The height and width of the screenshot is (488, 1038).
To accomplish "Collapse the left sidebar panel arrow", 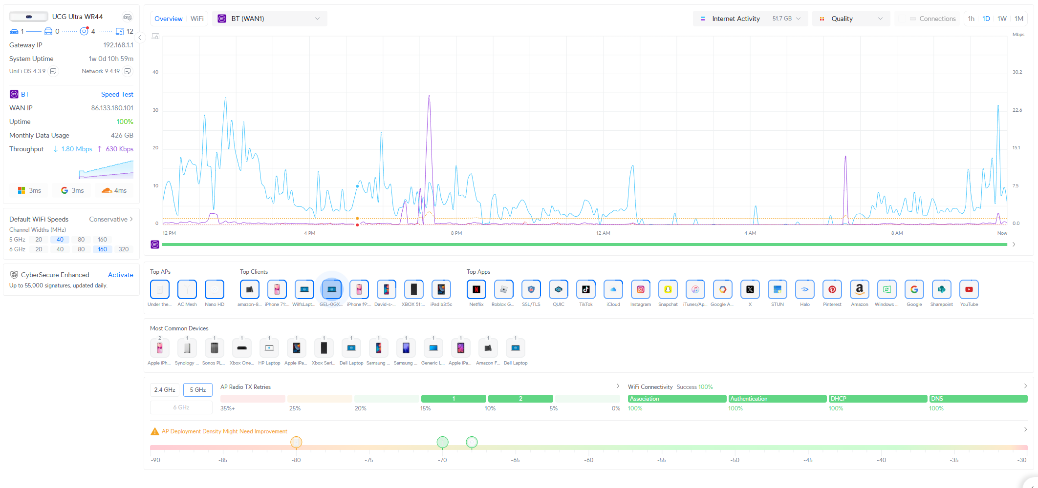I will coord(140,38).
